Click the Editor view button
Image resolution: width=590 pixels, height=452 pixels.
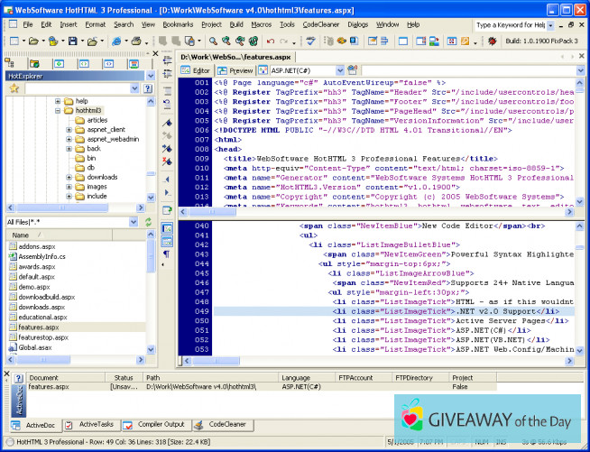pos(196,70)
